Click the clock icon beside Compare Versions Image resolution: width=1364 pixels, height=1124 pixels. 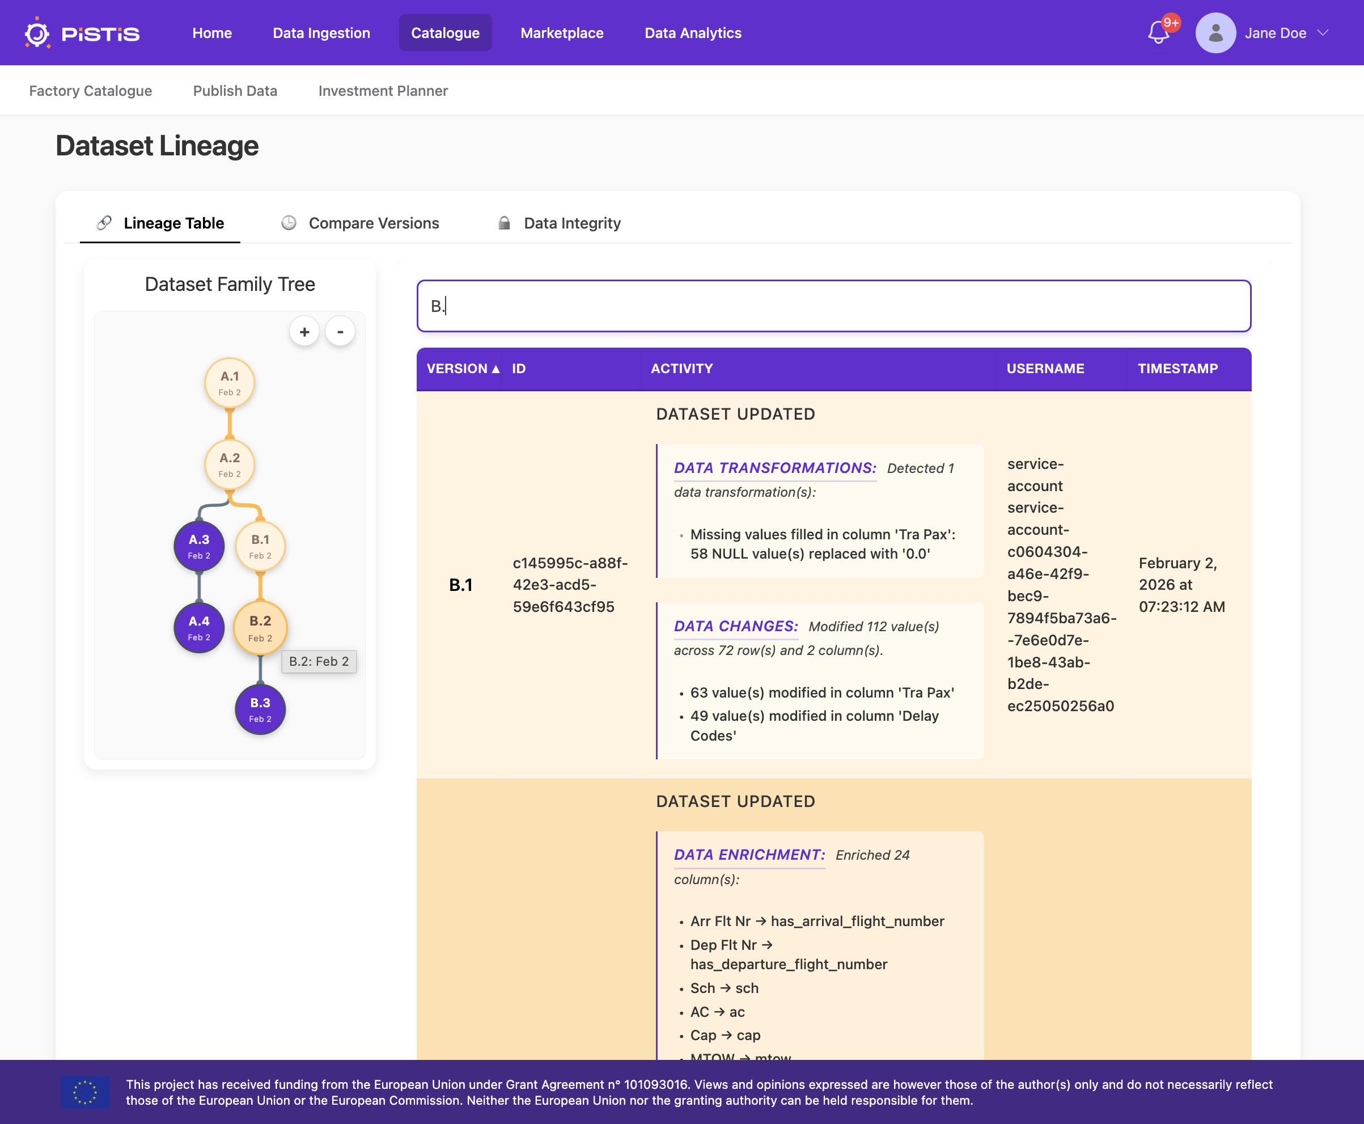click(x=289, y=223)
